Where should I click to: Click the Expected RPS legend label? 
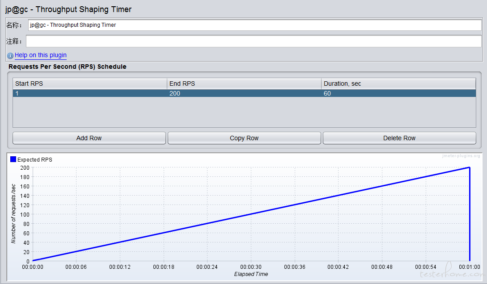35,160
